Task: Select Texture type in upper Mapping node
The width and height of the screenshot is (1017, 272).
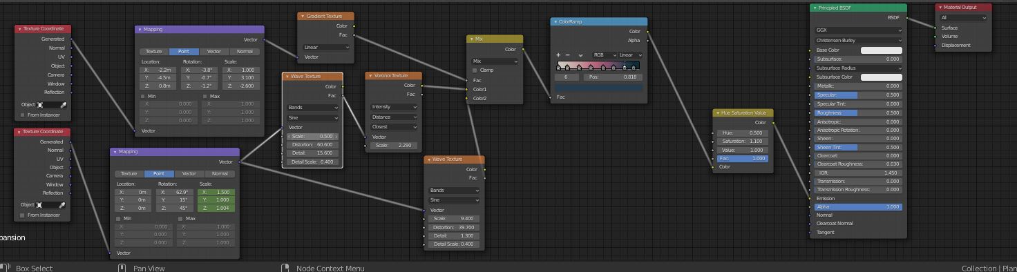Action: 154,52
